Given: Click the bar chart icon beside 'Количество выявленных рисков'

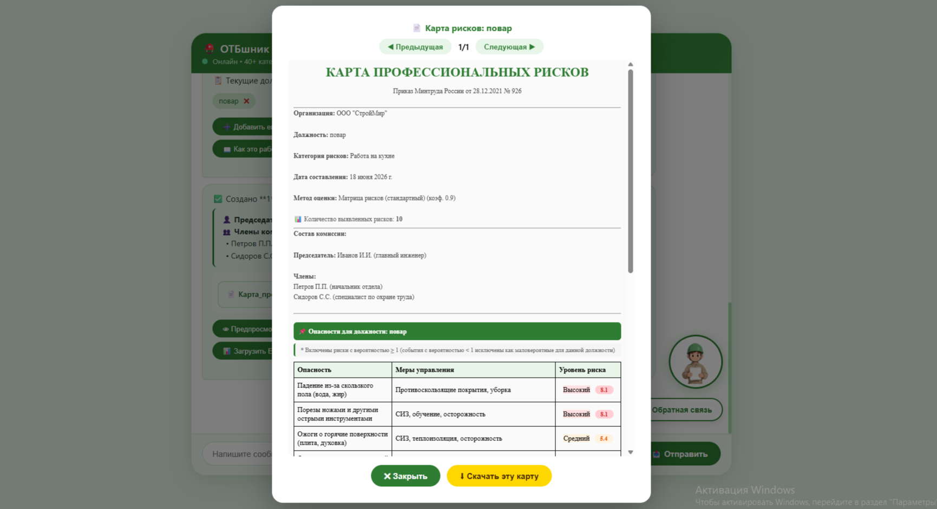Looking at the screenshot, I should (x=298, y=219).
